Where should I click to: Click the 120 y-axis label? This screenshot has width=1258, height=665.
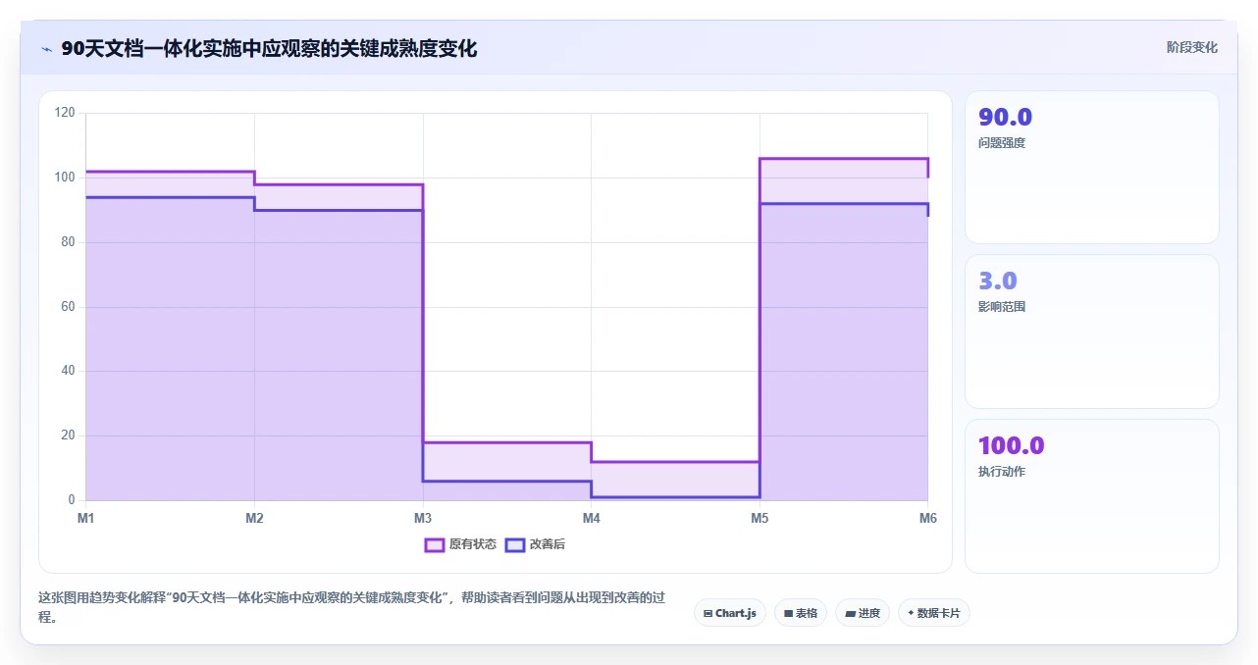(x=65, y=113)
